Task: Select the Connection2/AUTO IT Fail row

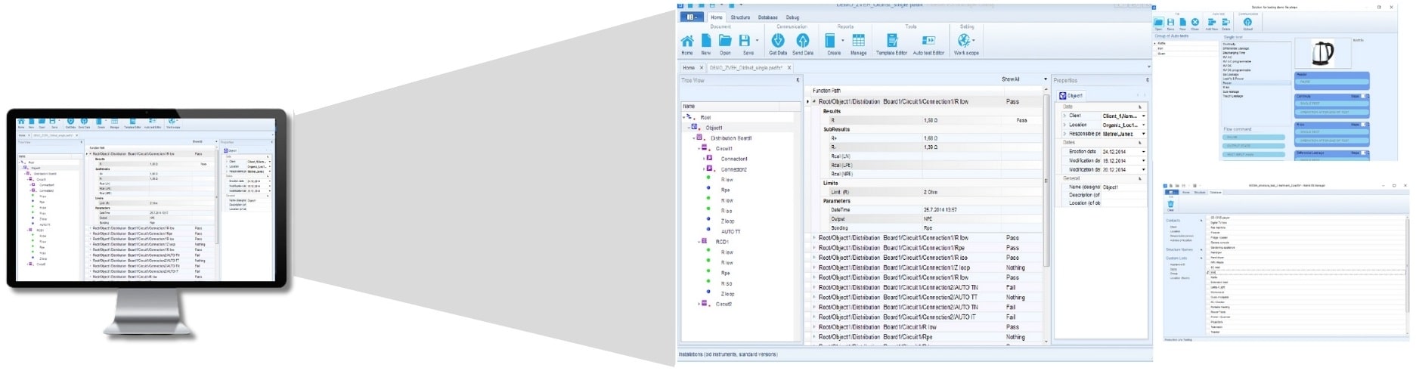Action: click(925, 317)
